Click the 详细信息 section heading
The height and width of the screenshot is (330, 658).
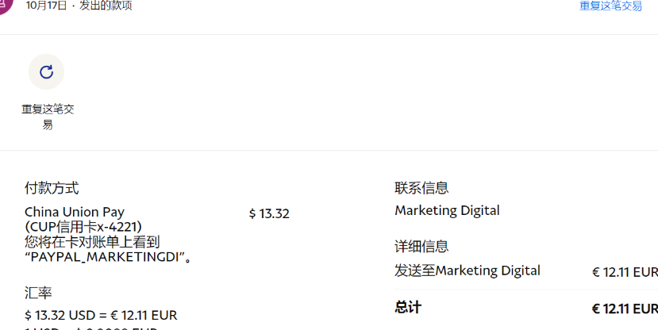pos(421,247)
